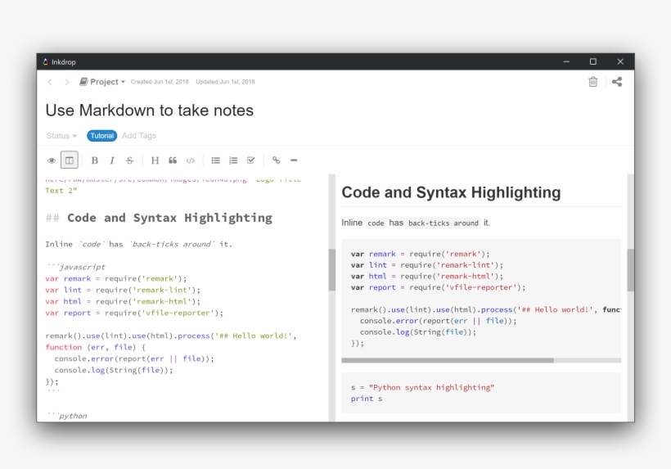The width and height of the screenshot is (671, 469).
Task: Click the code block horizontal scrollbar
Action: pyautogui.click(x=450, y=360)
